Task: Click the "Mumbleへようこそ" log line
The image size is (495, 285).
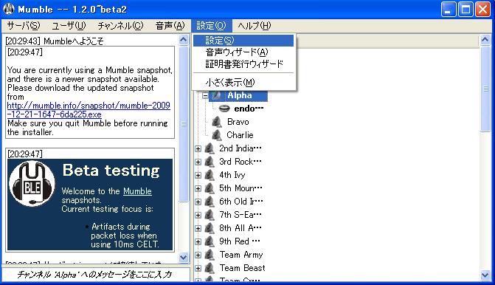Action: point(73,41)
